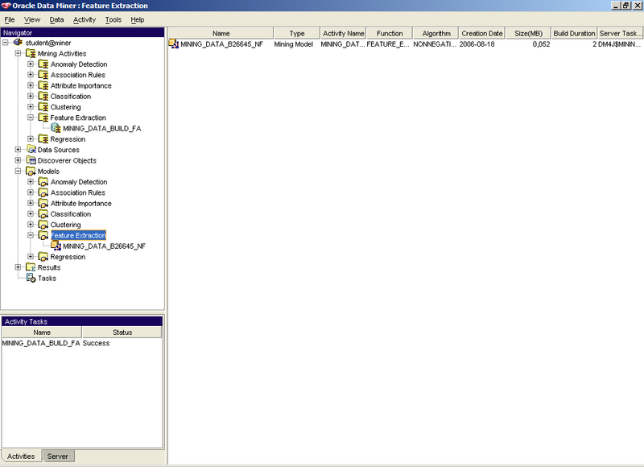
Task: Click Classification activity folder icon
Action: pos(43,96)
